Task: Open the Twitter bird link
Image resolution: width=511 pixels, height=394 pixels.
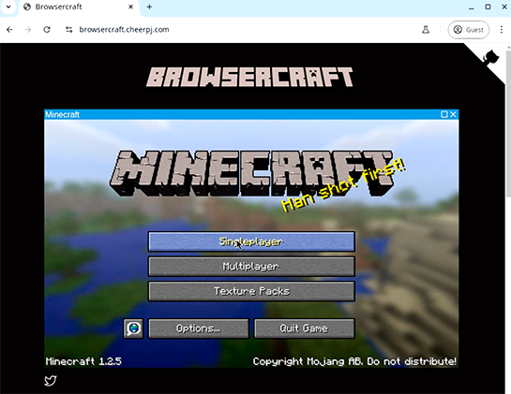Action: 51,380
